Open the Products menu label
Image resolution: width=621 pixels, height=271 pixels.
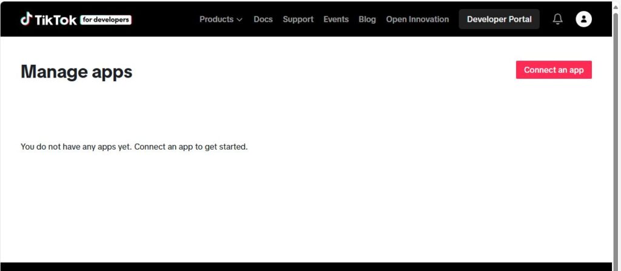click(x=216, y=19)
